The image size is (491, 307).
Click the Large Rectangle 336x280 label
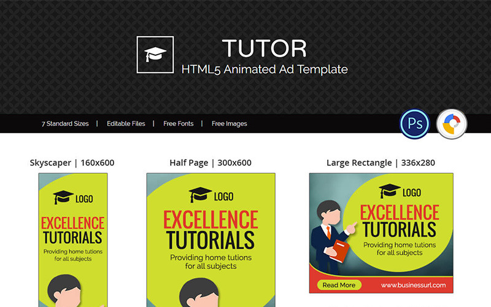(381, 163)
